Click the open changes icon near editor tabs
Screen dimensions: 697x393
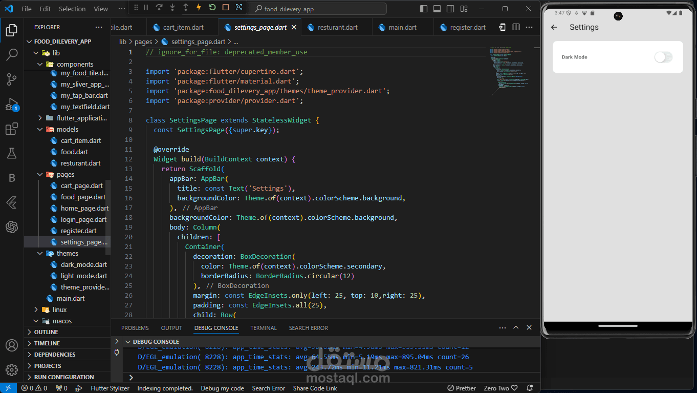click(503, 27)
